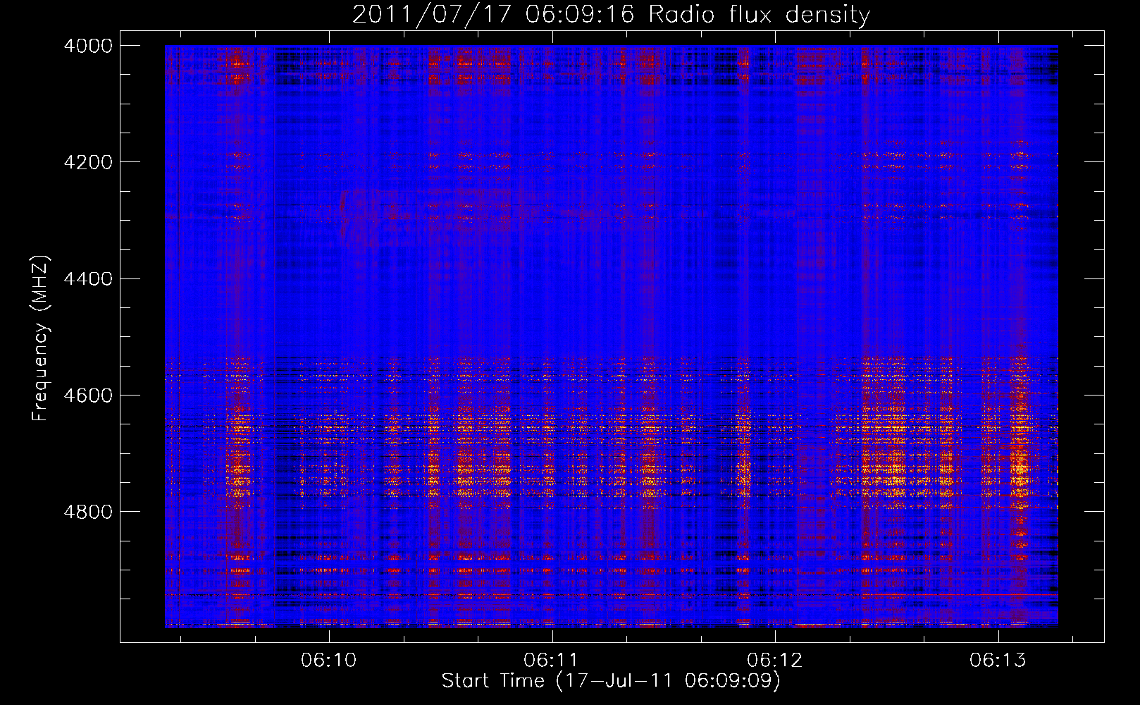The image size is (1140, 705).
Task: Click the y-axis label "Frequency (MHZ)"
Action: (40, 338)
